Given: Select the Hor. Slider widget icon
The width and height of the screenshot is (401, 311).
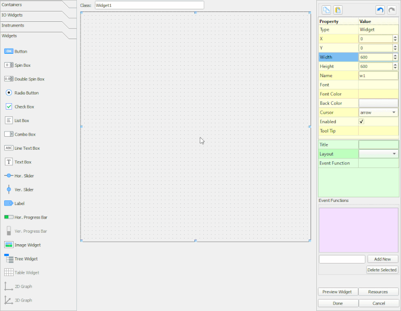Looking at the screenshot, I should coord(9,176).
